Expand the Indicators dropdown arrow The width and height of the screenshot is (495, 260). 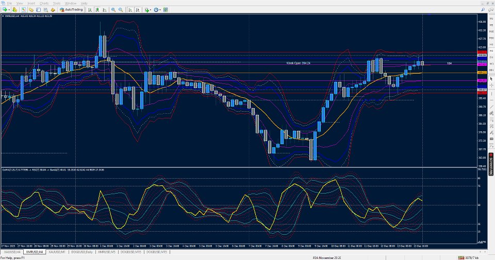pyautogui.click(x=151, y=10)
